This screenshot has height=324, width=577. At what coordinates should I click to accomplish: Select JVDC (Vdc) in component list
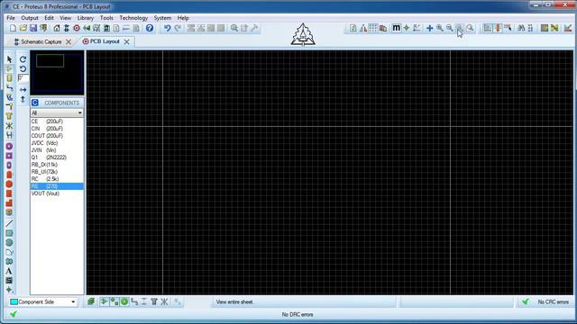pyautogui.click(x=57, y=143)
